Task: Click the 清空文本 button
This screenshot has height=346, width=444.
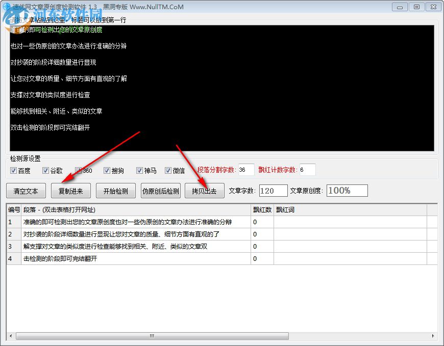Action: click(x=26, y=191)
